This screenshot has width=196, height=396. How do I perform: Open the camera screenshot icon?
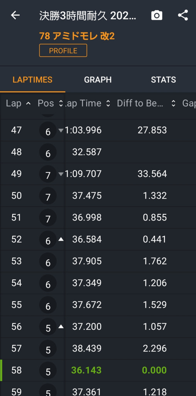pos(156,15)
